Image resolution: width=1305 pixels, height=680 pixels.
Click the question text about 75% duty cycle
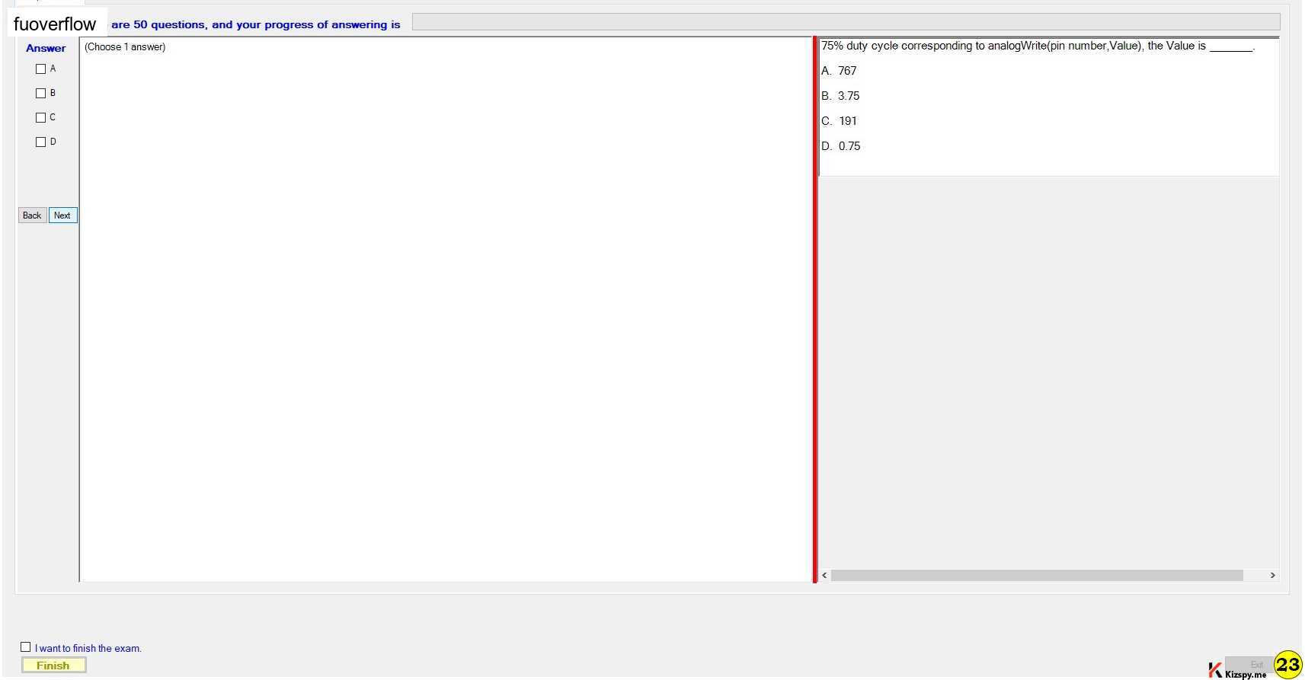[x=1038, y=46]
